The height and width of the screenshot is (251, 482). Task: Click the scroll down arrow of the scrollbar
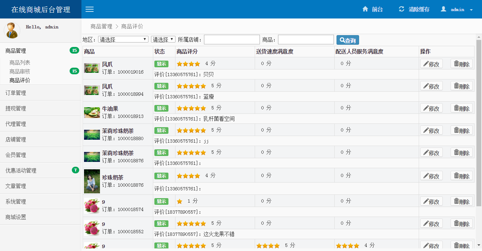click(479, 245)
